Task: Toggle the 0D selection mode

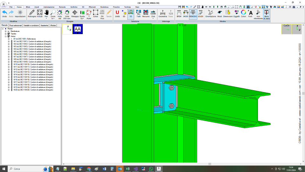Action: point(124,14)
